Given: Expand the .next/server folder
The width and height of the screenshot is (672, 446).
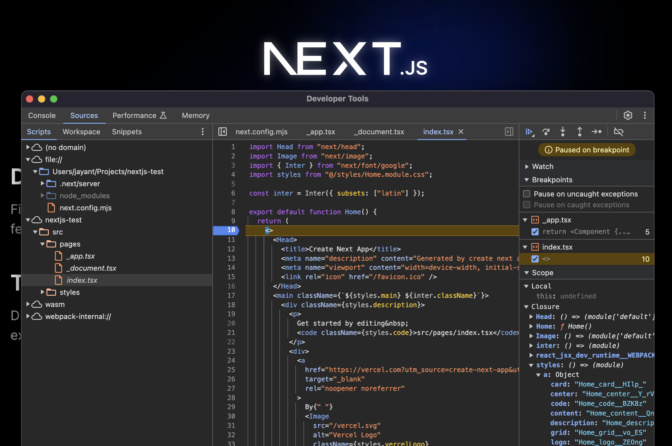Looking at the screenshot, I should [x=43, y=183].
